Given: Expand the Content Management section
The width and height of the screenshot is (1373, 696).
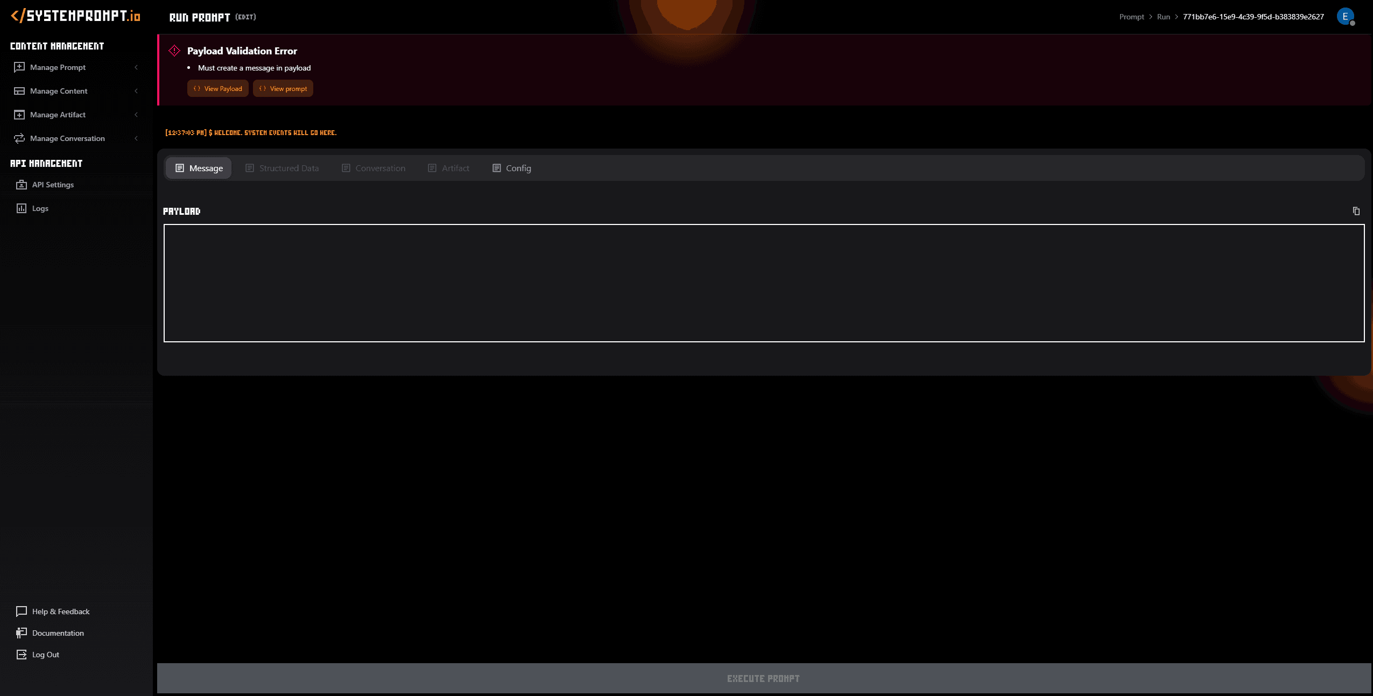Looking at the screenshot, I should (56, 45).
